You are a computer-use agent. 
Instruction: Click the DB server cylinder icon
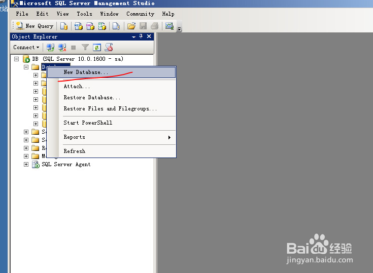(x=26, y=59)
